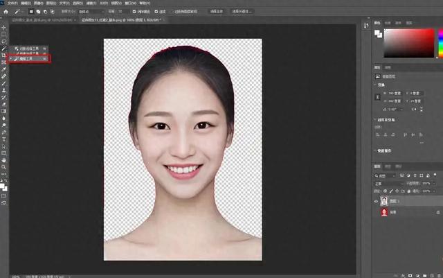Viewport: 443px width, 278px height.
Task: Click the Select Subject button
Action: tap(217, 12)
